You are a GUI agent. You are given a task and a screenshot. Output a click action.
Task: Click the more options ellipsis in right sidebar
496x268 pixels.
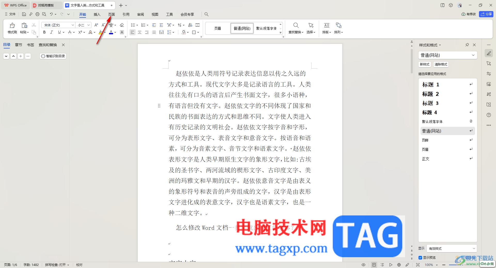point(489,125)
